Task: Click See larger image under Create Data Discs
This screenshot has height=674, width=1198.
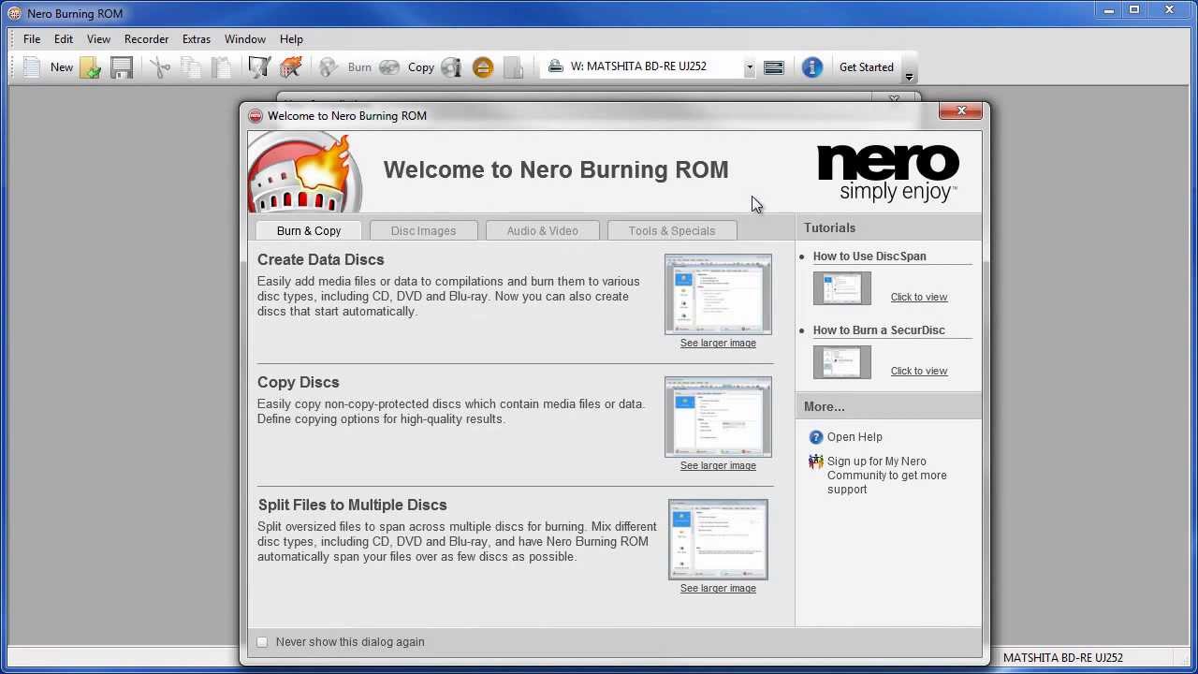Action: coord(718,344)
